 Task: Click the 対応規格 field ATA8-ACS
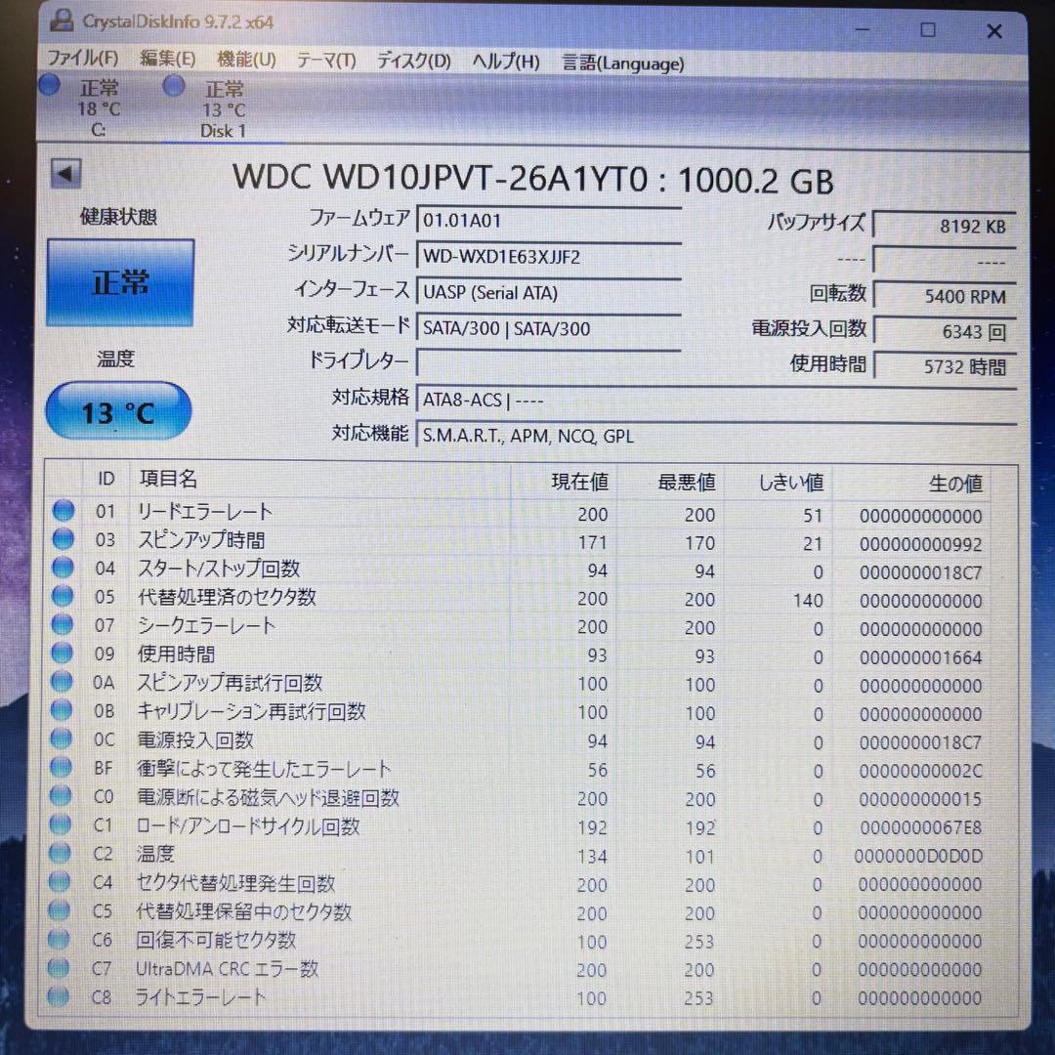pyautogui.click(x=717, y=401)
